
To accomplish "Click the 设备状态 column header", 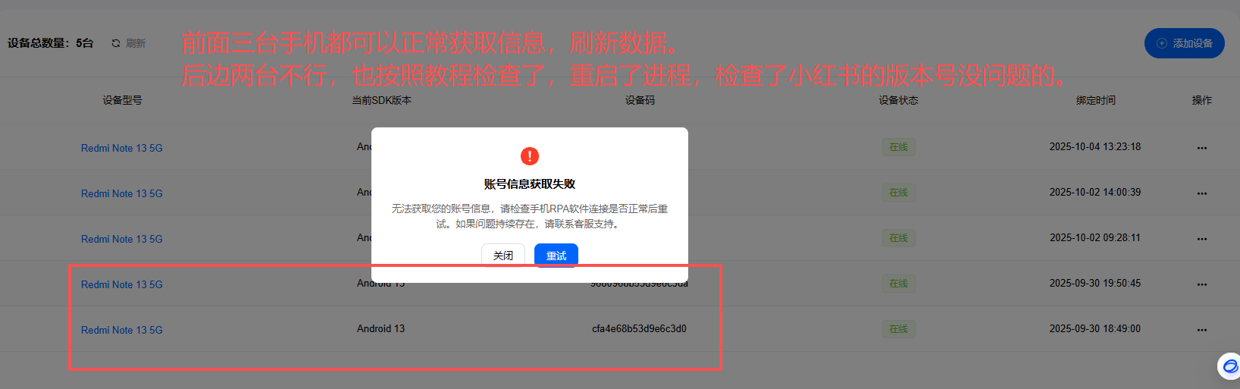I will pos(898,100).
